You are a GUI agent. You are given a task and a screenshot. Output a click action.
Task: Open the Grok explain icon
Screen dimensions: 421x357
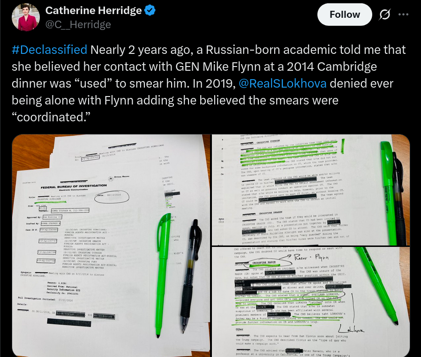pyautogui.click(x=384, y=15)
